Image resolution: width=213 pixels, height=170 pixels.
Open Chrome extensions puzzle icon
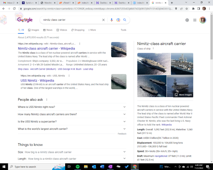(x=193, y=9)
